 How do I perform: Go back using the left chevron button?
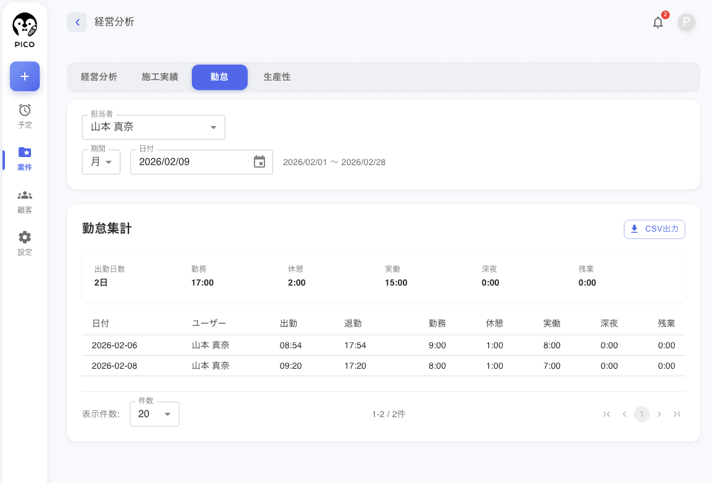click(77, 22)
